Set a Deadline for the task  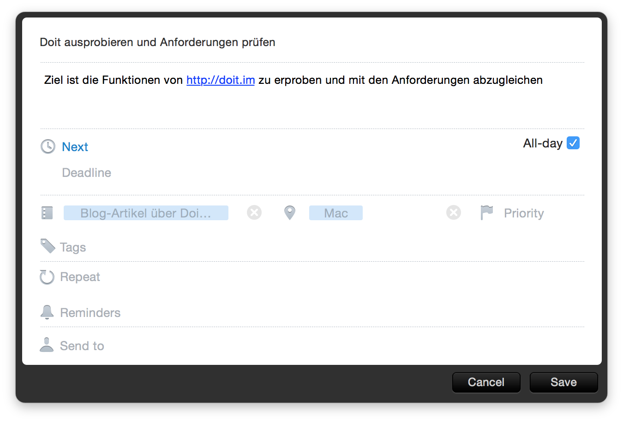coord(87,173)
